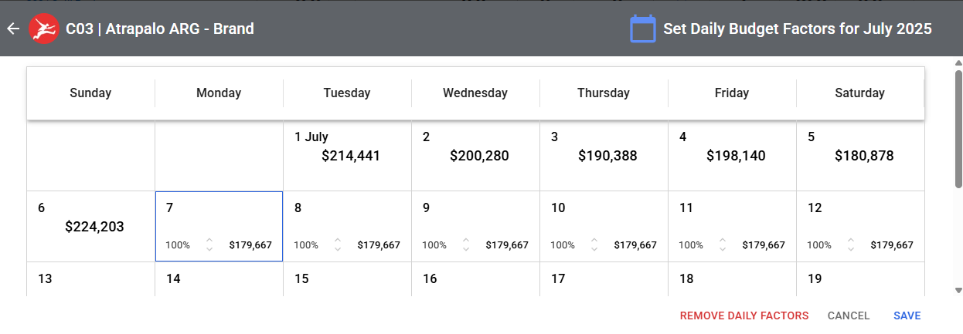Click the 100% factor field on July 10
Viewport: 963px width, 334px height.
point(563,245)
